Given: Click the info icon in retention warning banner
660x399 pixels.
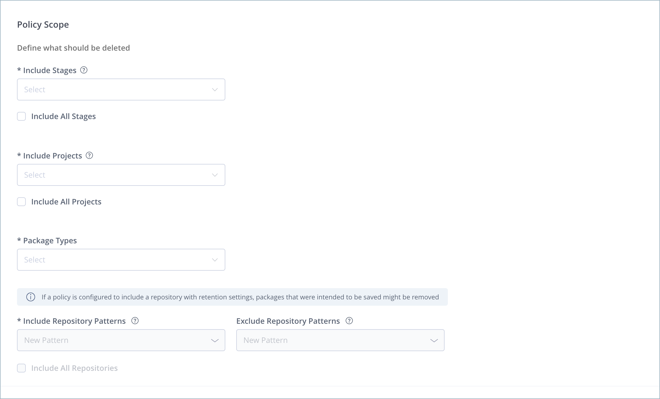Looking at the screenshot, I should click(31, 297).
